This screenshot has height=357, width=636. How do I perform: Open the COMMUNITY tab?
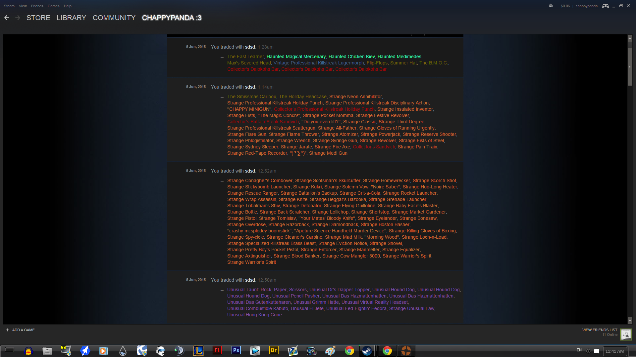[114, 18]
